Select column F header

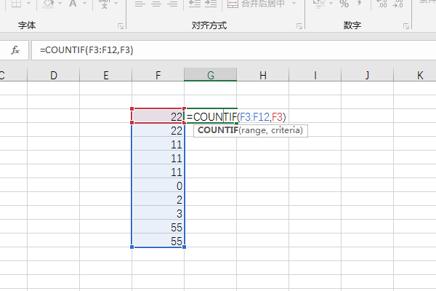pyautogui.click(x=158, y=75)
